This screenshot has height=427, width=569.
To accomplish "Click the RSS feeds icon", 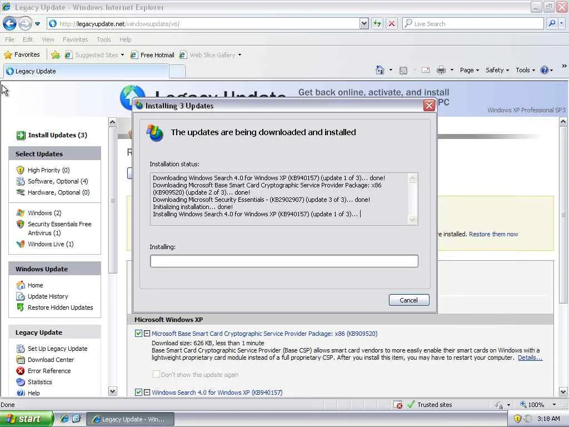I will [x=403, y=70].
